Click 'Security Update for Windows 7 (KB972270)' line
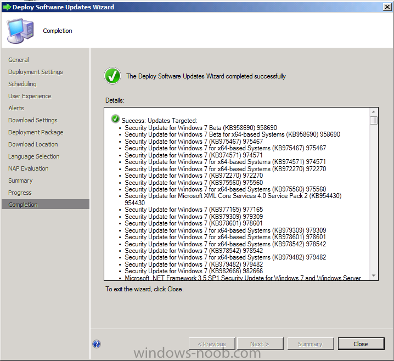 [x=194, y=176]
